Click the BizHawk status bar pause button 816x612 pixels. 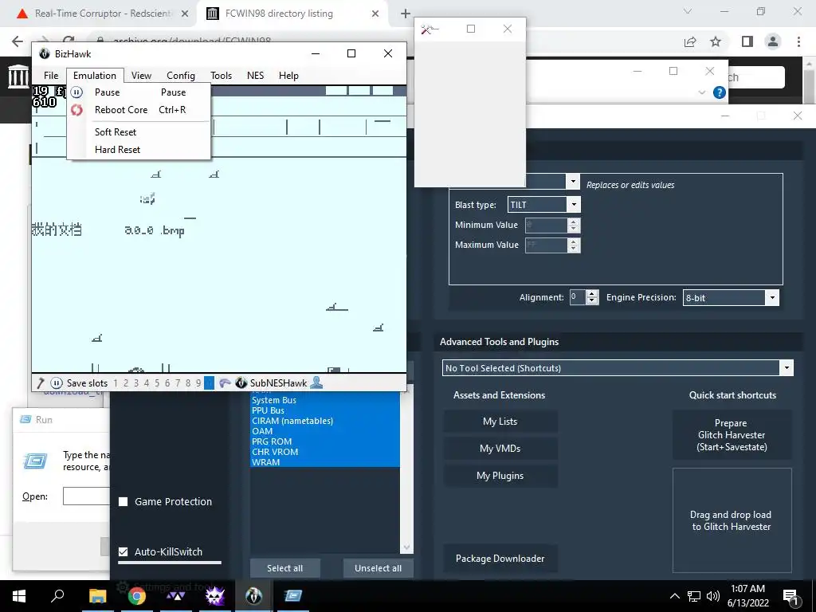pyautogui.click(x=57, y=383)
